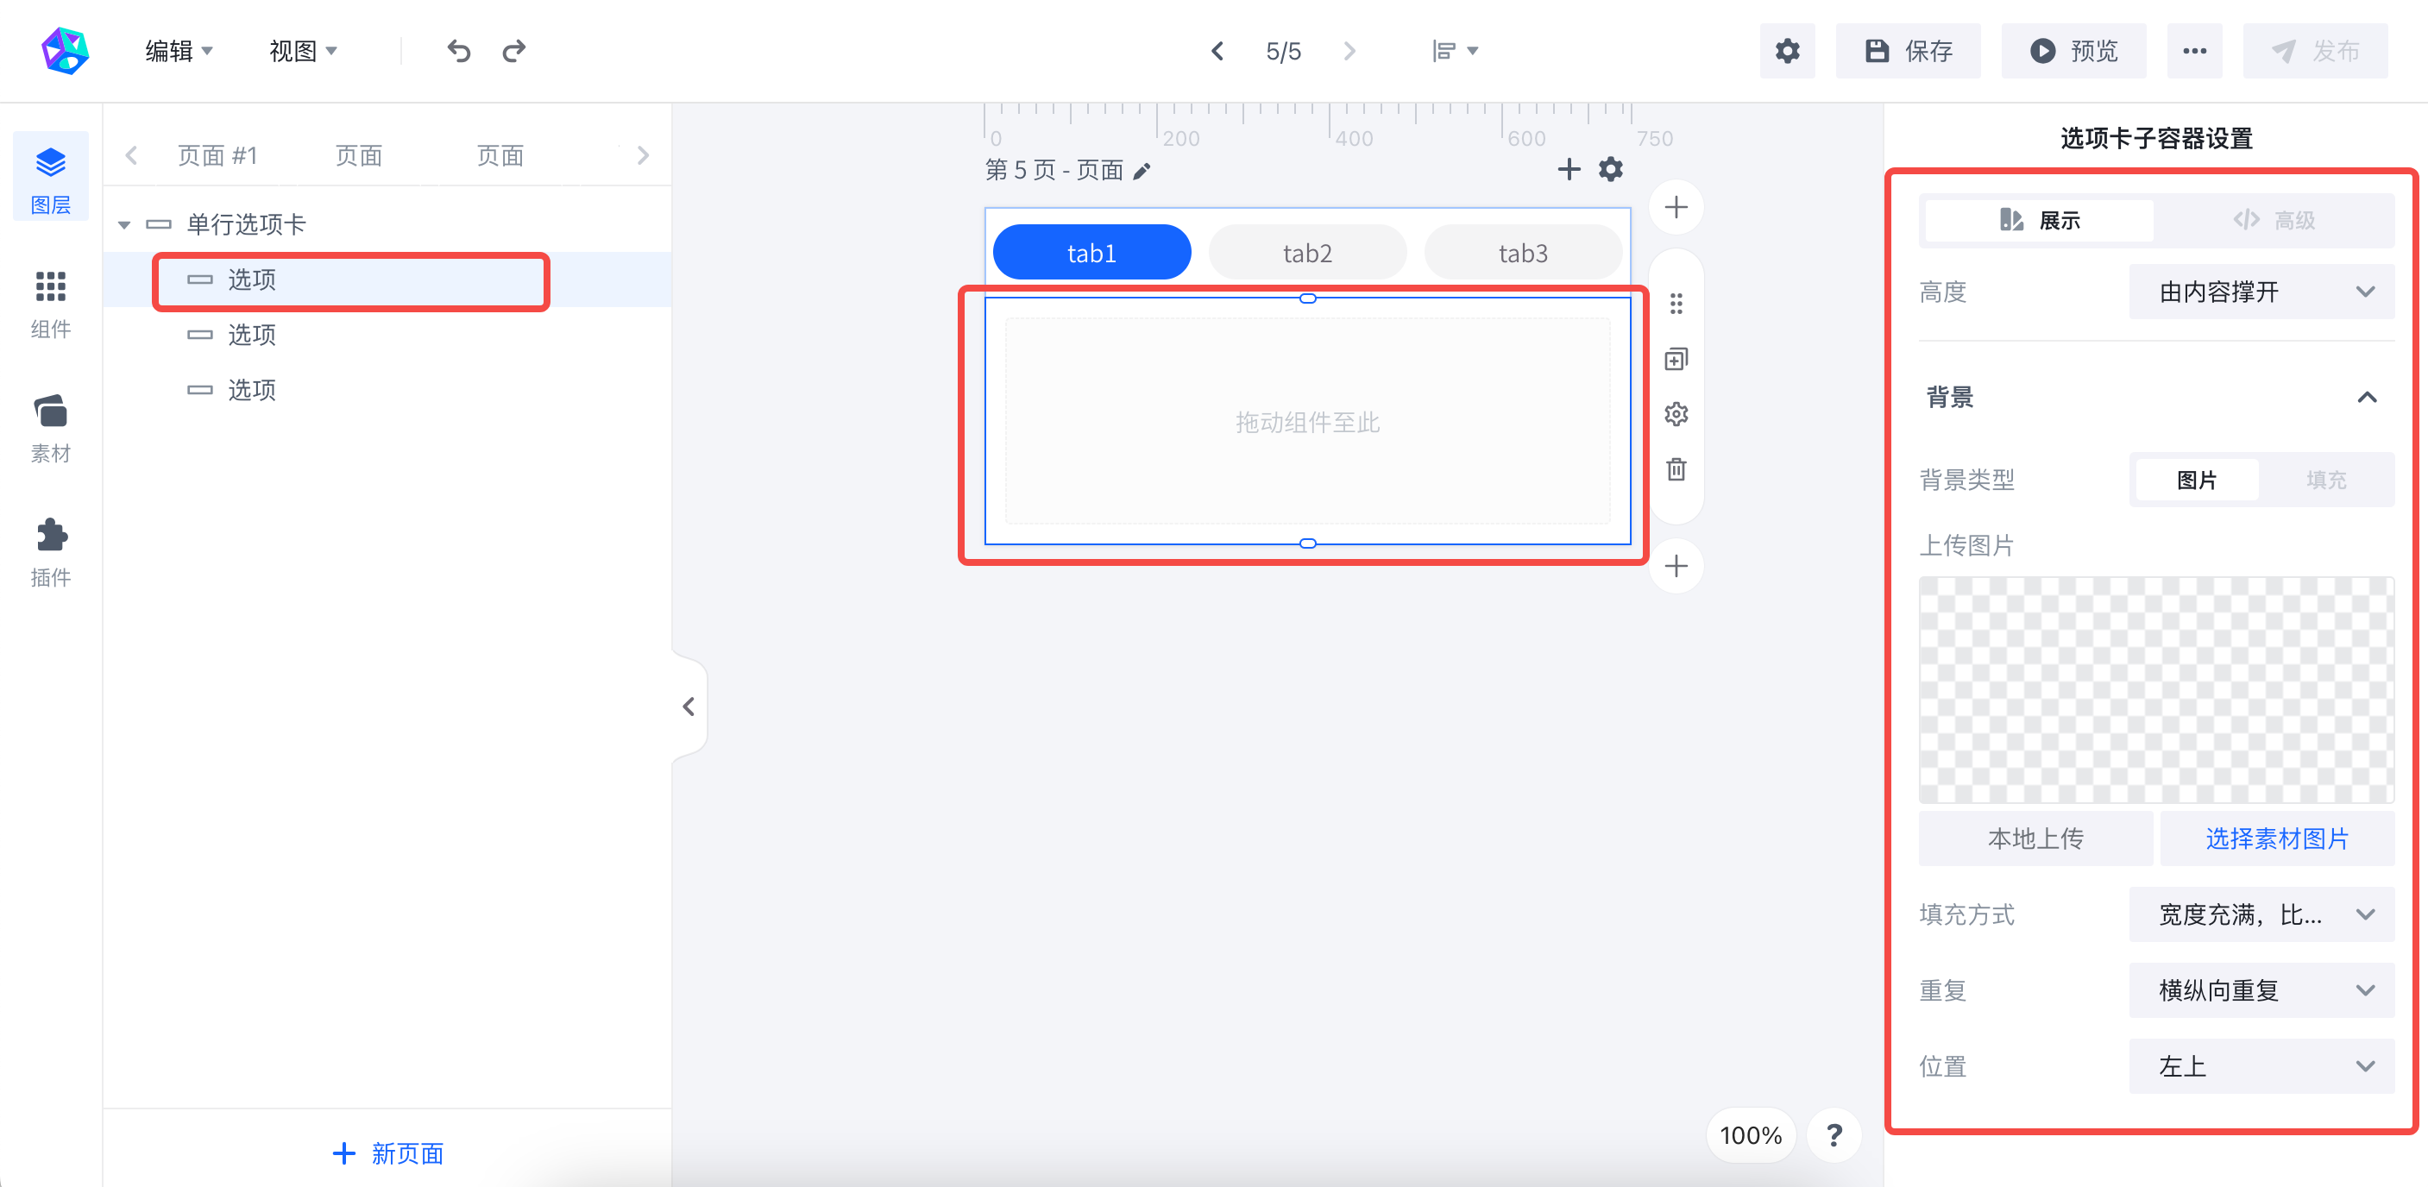Image resolution: width=2428 pixels, height=1187 pixels.
Task: Select 图片 background type
Action: (2196, 480)
